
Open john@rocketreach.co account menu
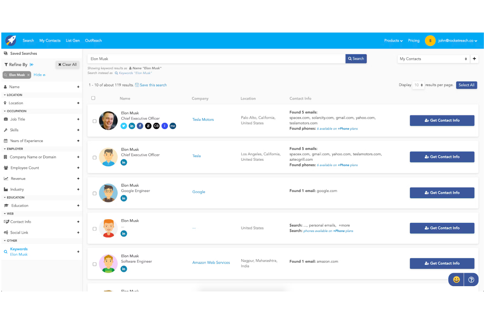click(x=458, y=41)
